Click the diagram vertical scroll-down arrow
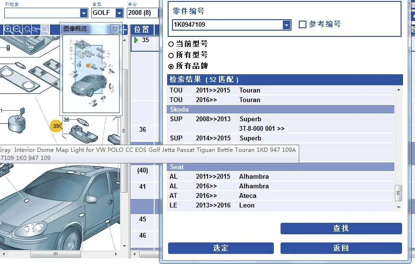 [124, 246]
